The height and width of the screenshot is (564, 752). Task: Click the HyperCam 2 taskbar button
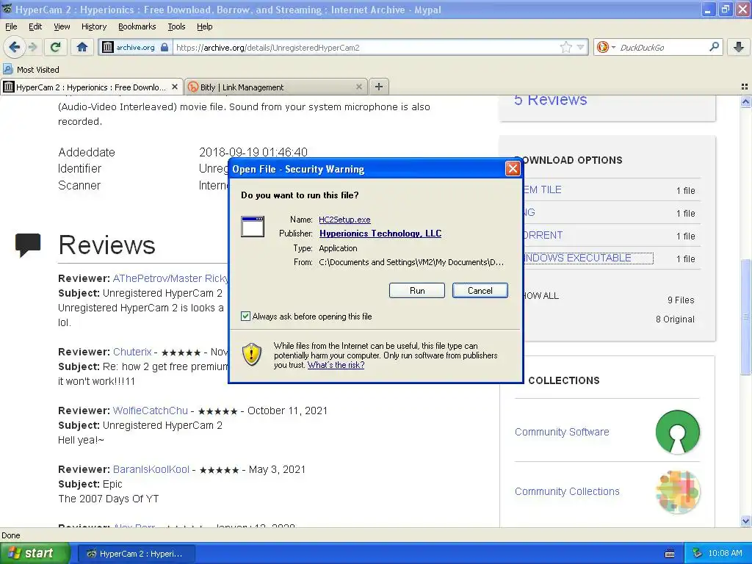136,554
